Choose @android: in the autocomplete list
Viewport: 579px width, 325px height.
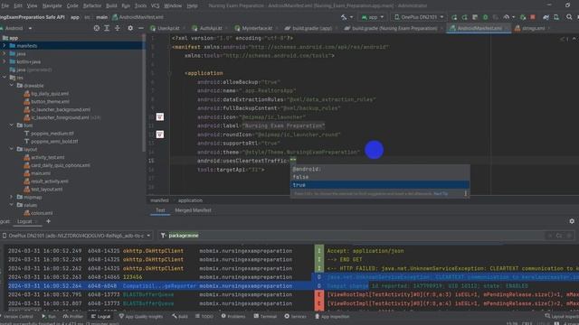(380, 169)
